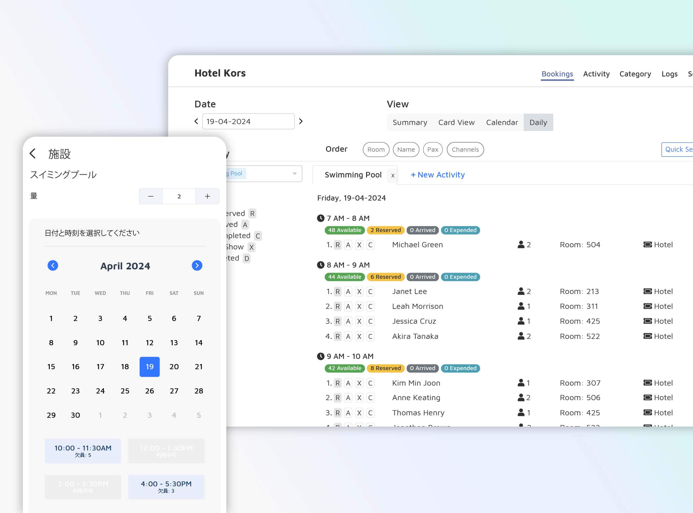693x513 pixels.
Task: Mark Janet Lee as No Show with X
Action: [359, 292]
